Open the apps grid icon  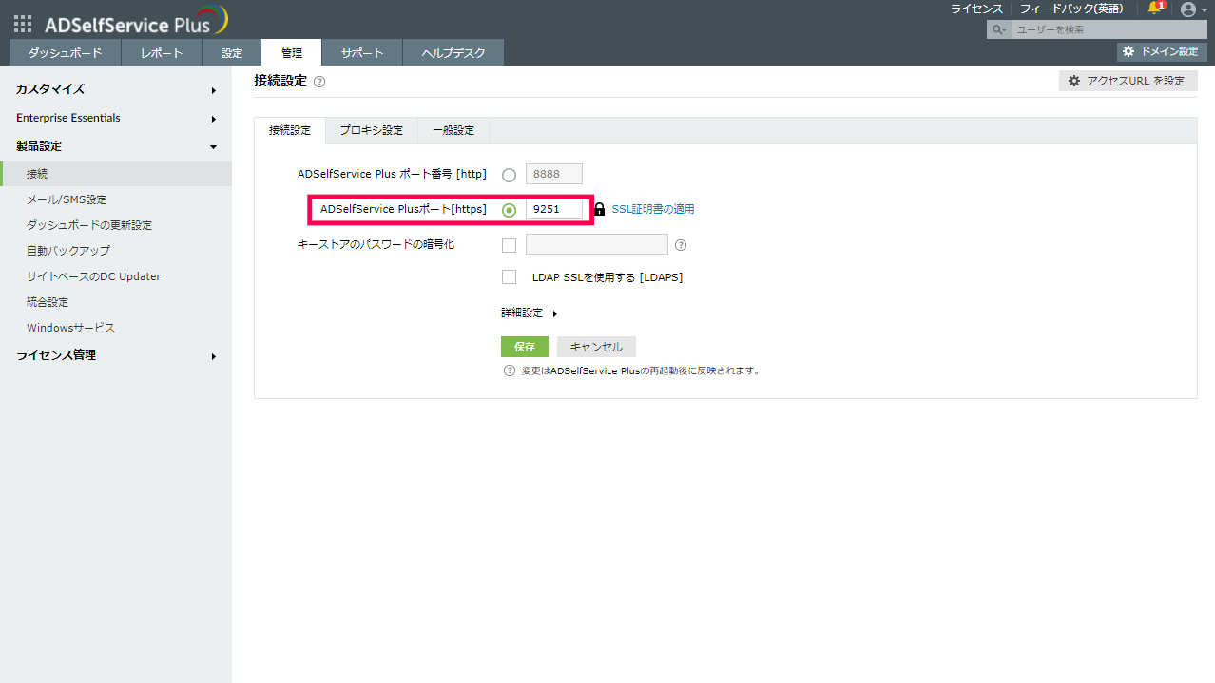click(x=23, y=25)
